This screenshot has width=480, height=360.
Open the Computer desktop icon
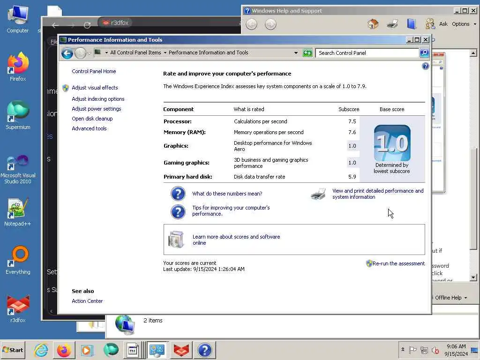pyautogui.click(x=18, y=19)
